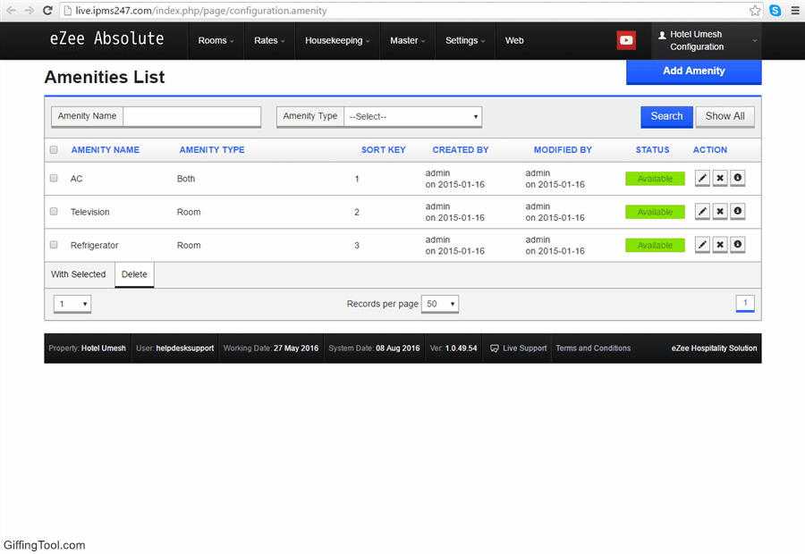Click the Available status for Refrigerator
This screenshot has width=805, height=554.
tap(655, 245)
